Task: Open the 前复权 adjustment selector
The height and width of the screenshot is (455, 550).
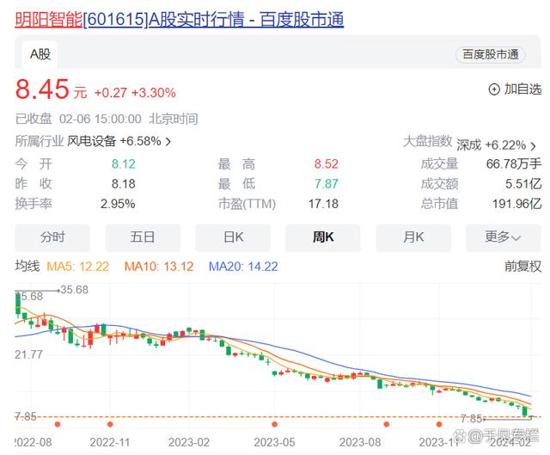Action: (523, 267)
